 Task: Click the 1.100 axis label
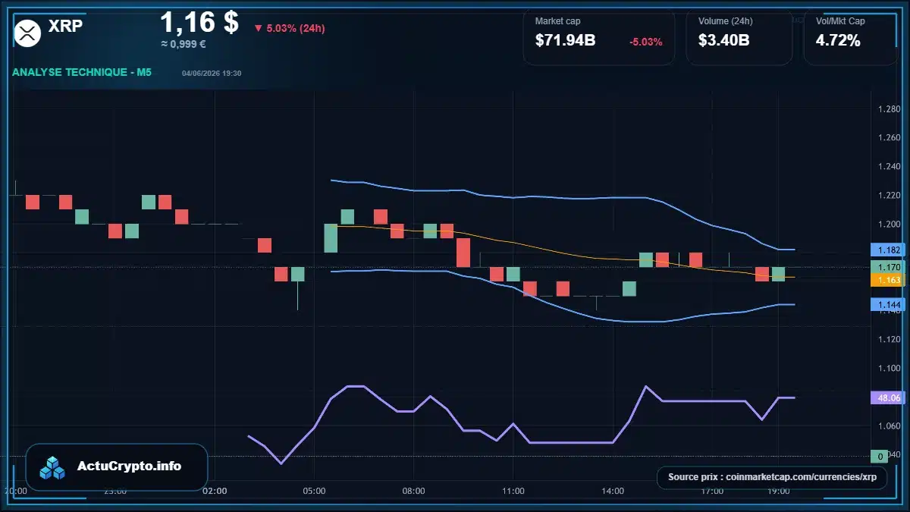pyautogui.click(x=889, y=369)
